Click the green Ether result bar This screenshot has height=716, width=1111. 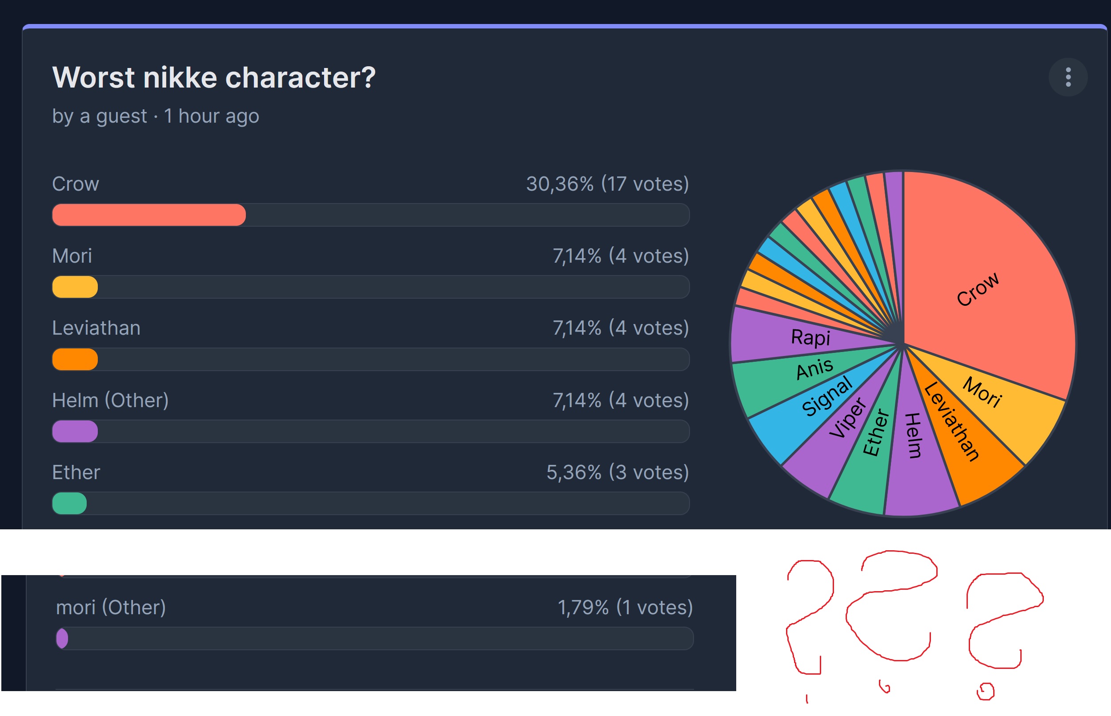tap(69, 503)
